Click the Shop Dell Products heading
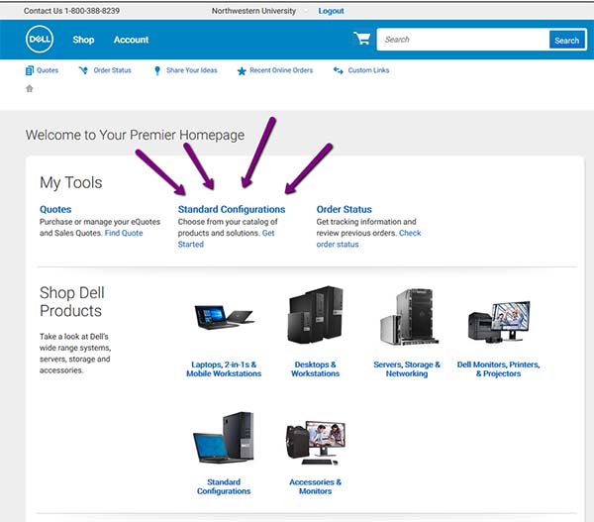The image size is (594, 522). (72, 302)
